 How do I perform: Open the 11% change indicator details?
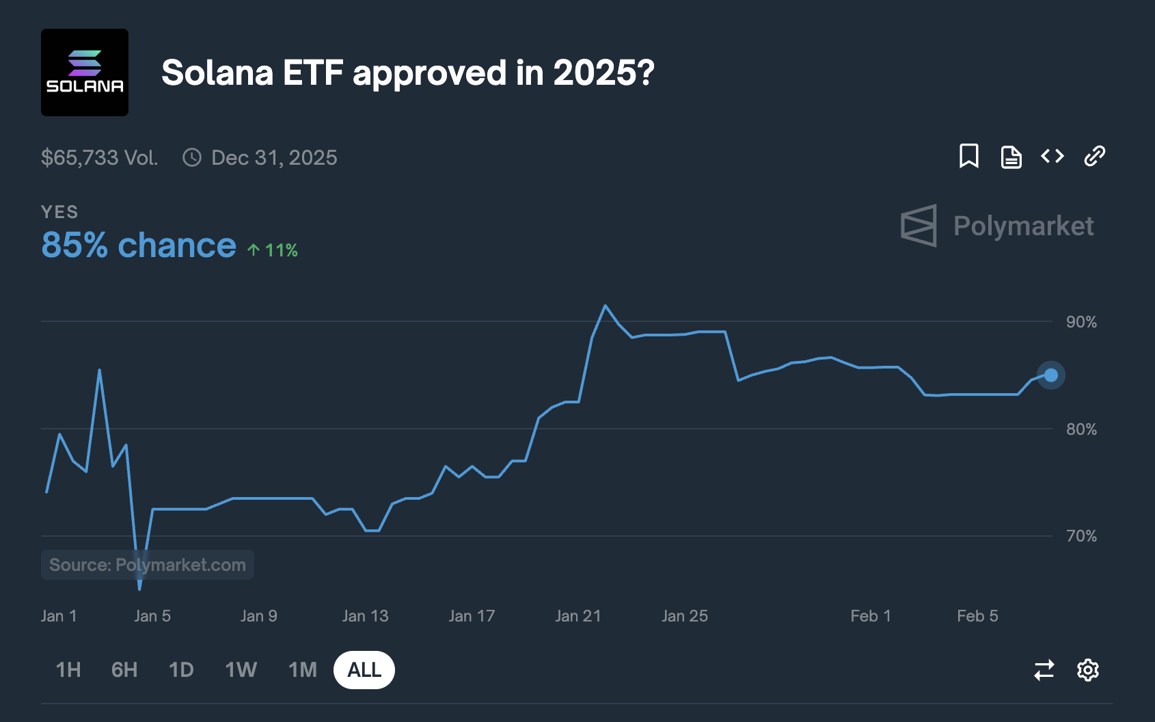(271, 250)
